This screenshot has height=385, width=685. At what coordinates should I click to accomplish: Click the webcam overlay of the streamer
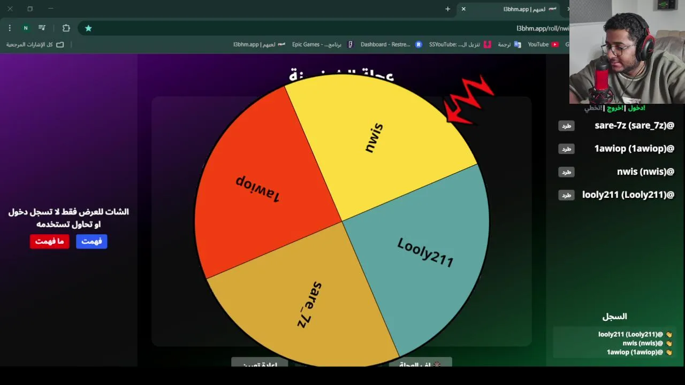[627, 52]
